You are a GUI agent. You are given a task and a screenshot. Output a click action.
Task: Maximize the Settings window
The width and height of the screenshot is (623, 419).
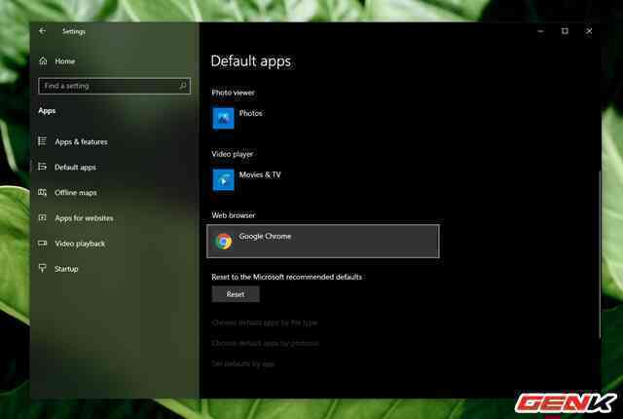tap(565, 31)
